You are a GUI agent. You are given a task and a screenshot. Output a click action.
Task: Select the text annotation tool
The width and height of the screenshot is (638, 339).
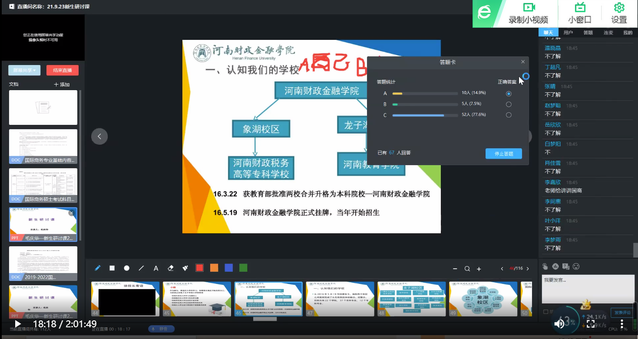point(156,268)
